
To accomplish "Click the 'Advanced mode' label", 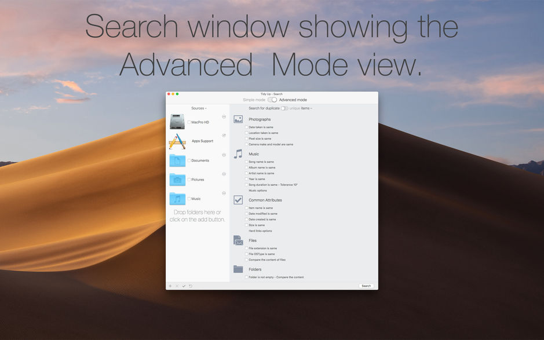I will (293, 100).
